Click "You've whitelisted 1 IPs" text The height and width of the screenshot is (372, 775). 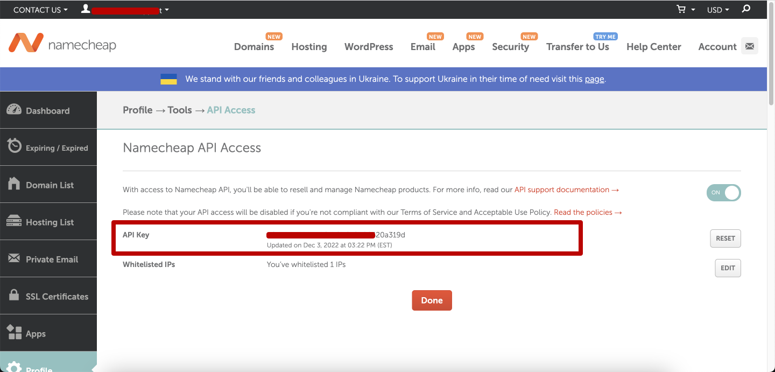pyautogui.click(x=306, y=264)
